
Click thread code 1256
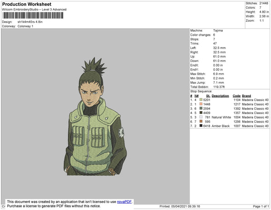coord(237,122)
